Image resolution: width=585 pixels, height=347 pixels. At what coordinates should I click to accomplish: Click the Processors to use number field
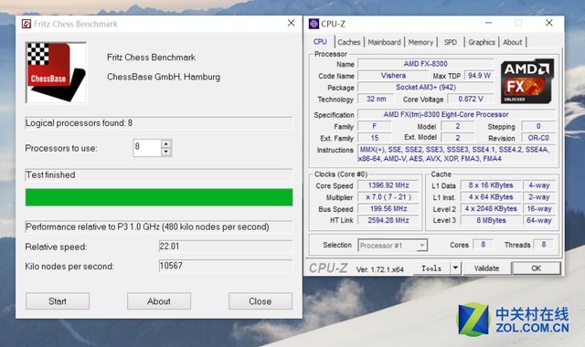click(x=147, y=148)
